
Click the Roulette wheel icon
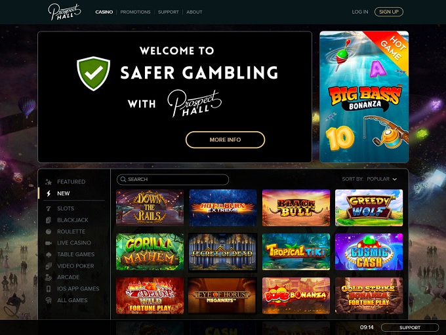pyautogui.click(x=49, y=231)
